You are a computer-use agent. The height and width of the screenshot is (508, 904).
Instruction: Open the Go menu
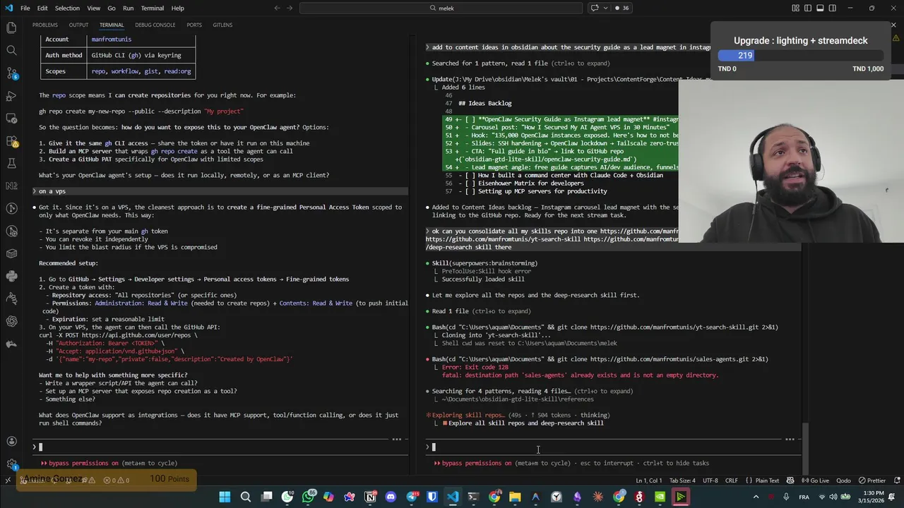coord(112,8)
